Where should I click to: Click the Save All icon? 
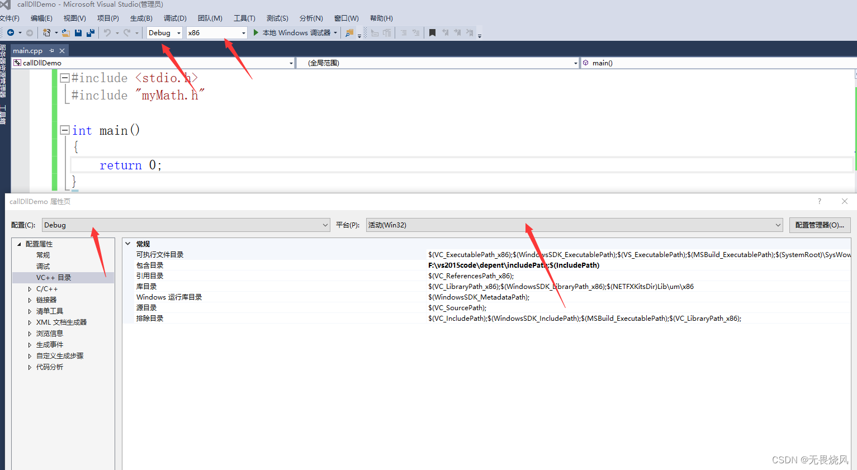pos(91,33)
